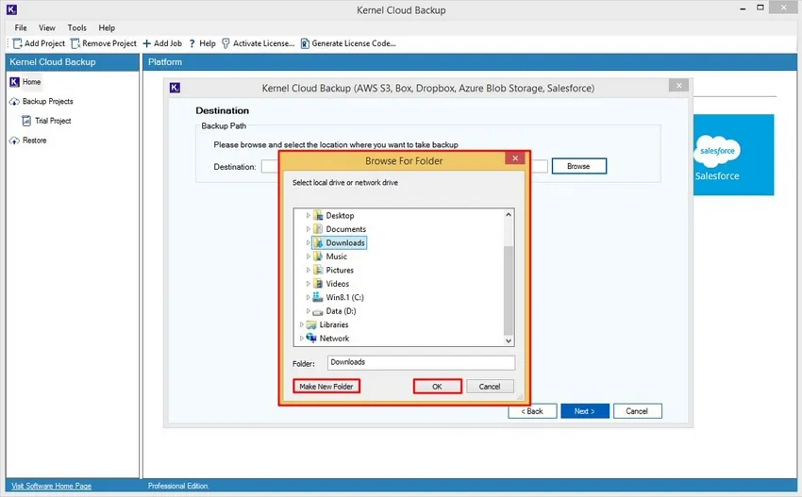This screenshot has width=802, height=497.
Task: Click the Pictures folder icon
Action: pyautogui.click(x=318, y=270)
